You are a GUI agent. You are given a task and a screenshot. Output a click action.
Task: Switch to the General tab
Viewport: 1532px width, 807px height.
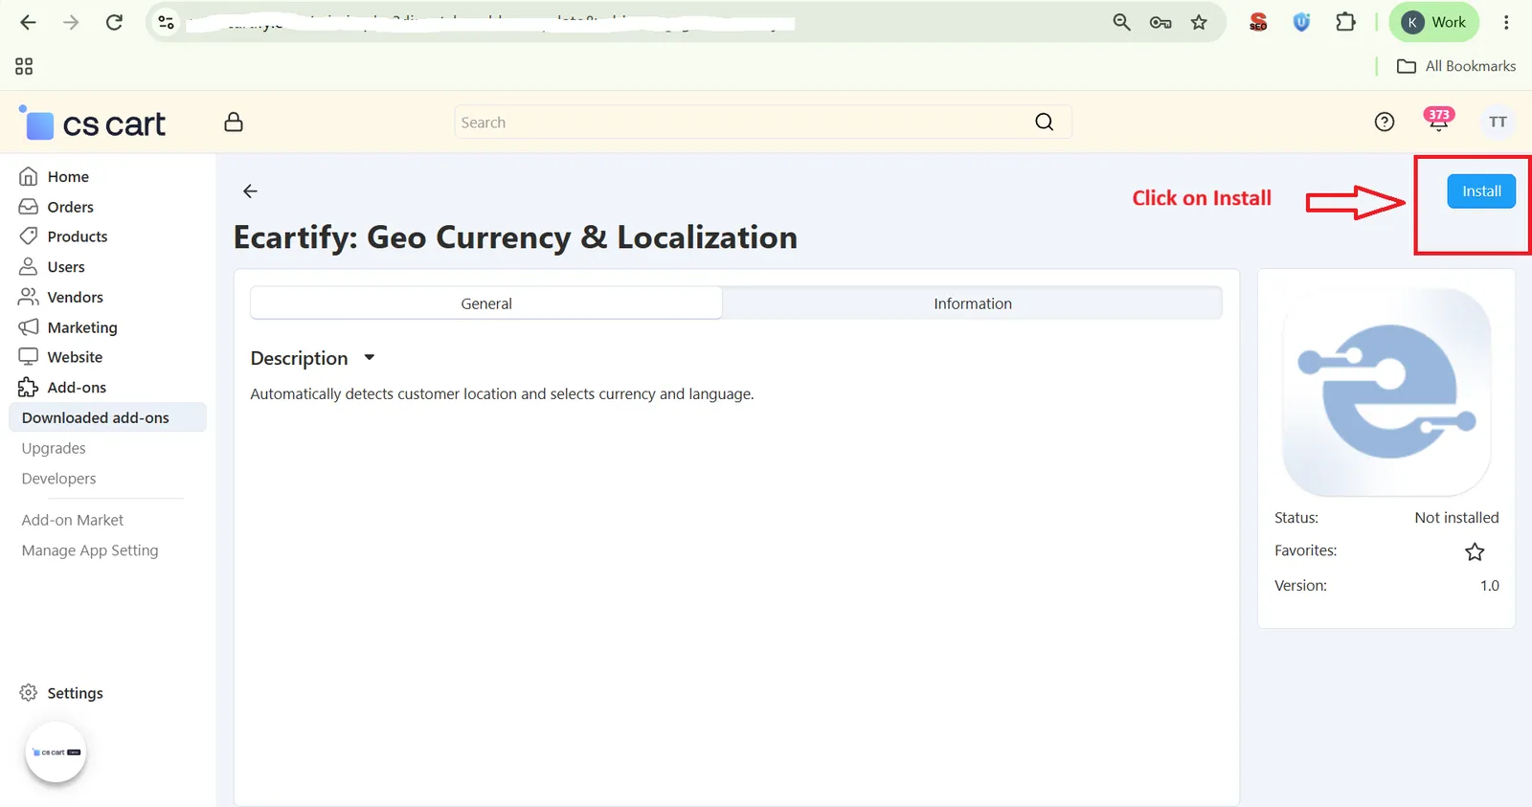point(486,303)
